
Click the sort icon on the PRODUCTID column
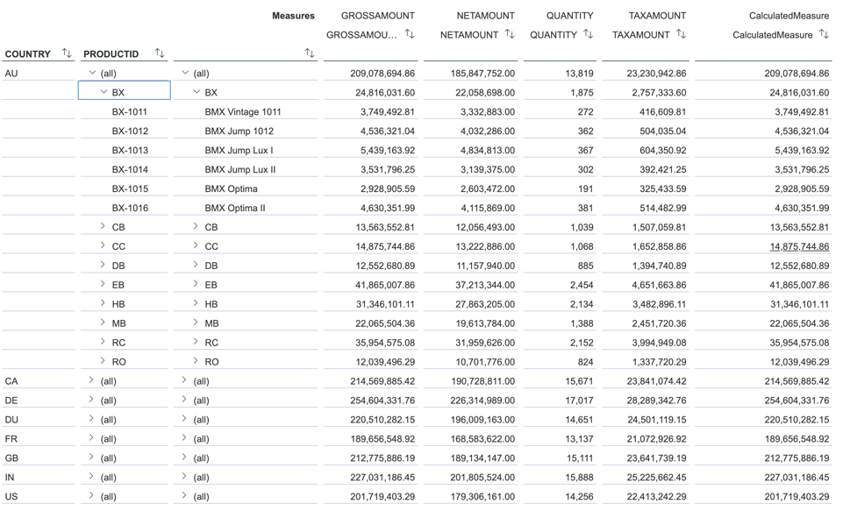tap(159, 53)
